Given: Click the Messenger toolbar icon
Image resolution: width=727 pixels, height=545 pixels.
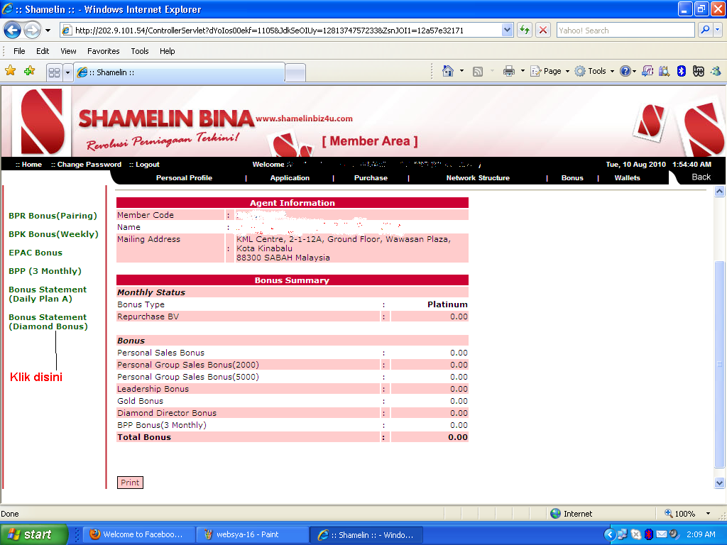Looking at the screenshot, I should [x=716, y=71].
